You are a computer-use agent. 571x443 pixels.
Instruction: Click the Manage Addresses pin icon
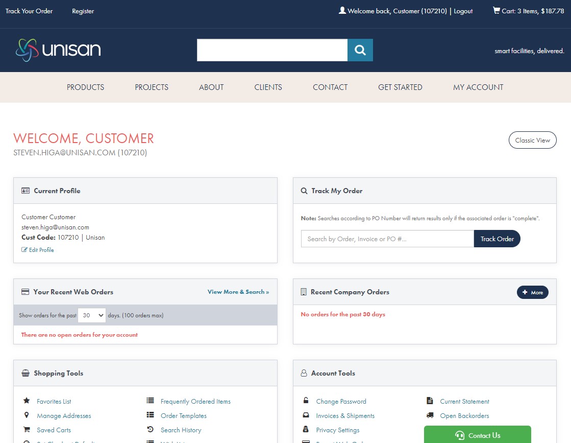[x=27, y=415]
